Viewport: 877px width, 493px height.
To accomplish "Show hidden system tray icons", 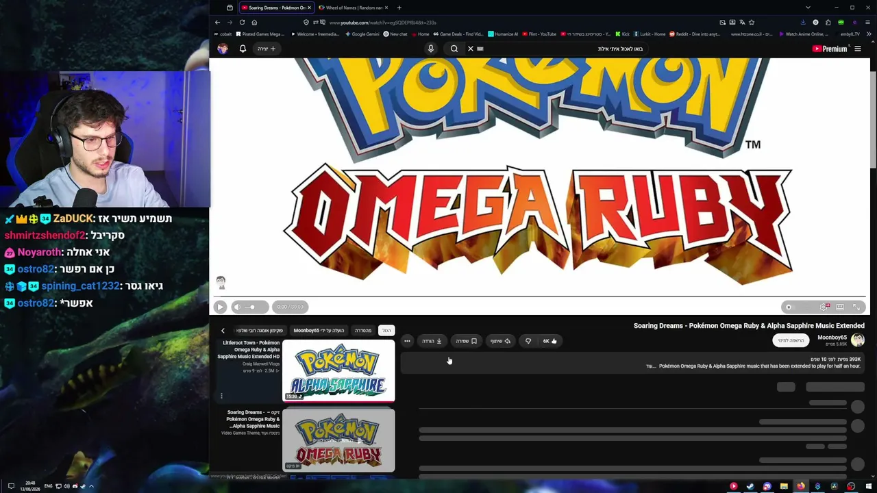I will pos(91,486).
